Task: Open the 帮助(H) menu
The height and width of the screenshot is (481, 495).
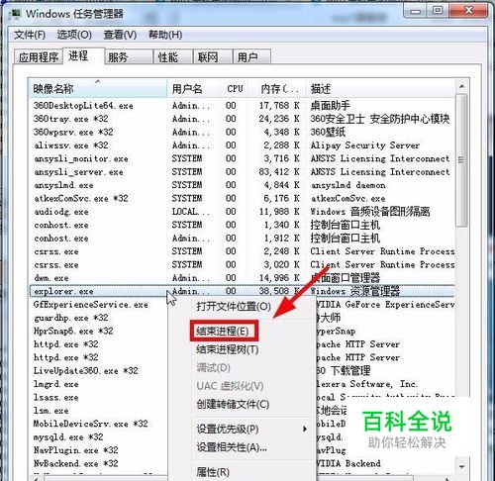Action: coord(165,35)
